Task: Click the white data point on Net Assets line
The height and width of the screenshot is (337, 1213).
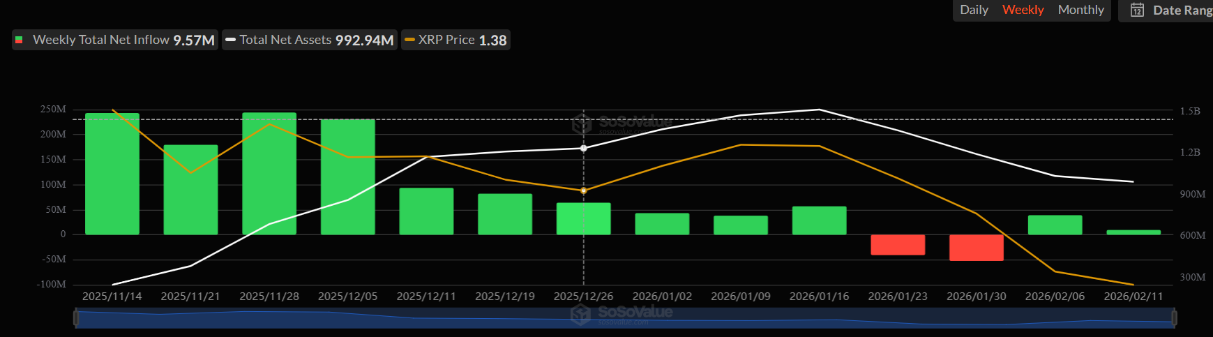Action: tap(584, 148)
